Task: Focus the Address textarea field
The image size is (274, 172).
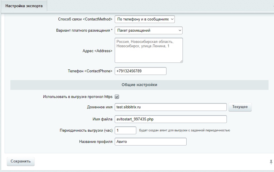Action: coord(148,50)
